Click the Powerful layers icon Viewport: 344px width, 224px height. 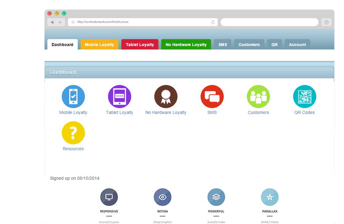coord(216,197)
